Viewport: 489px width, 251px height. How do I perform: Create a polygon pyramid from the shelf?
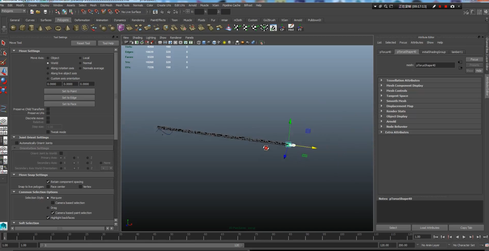[67, 28]
